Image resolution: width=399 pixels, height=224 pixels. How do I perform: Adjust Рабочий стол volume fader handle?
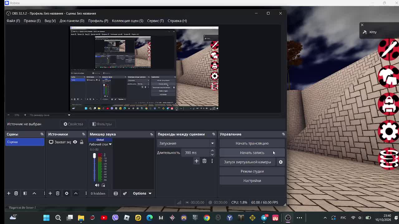click(94, 156)
